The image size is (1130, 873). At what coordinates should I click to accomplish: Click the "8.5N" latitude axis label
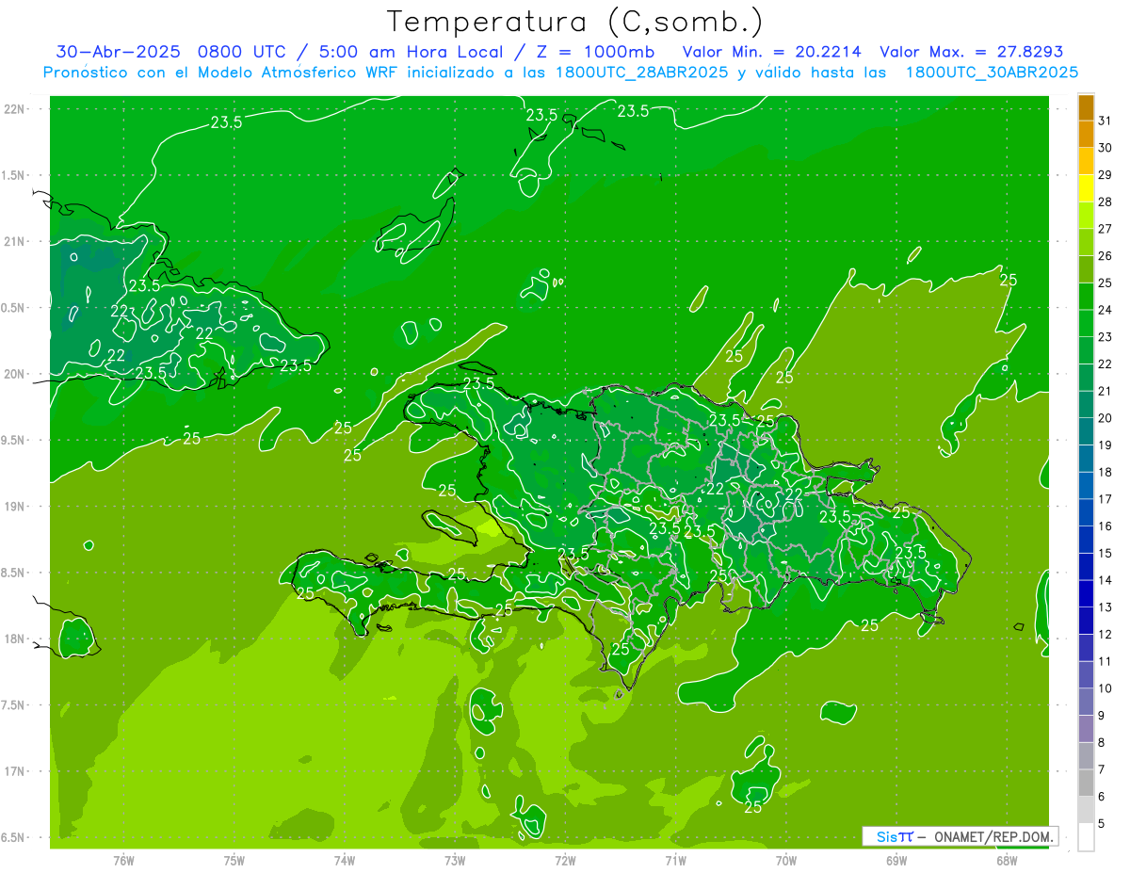(14, 573)
